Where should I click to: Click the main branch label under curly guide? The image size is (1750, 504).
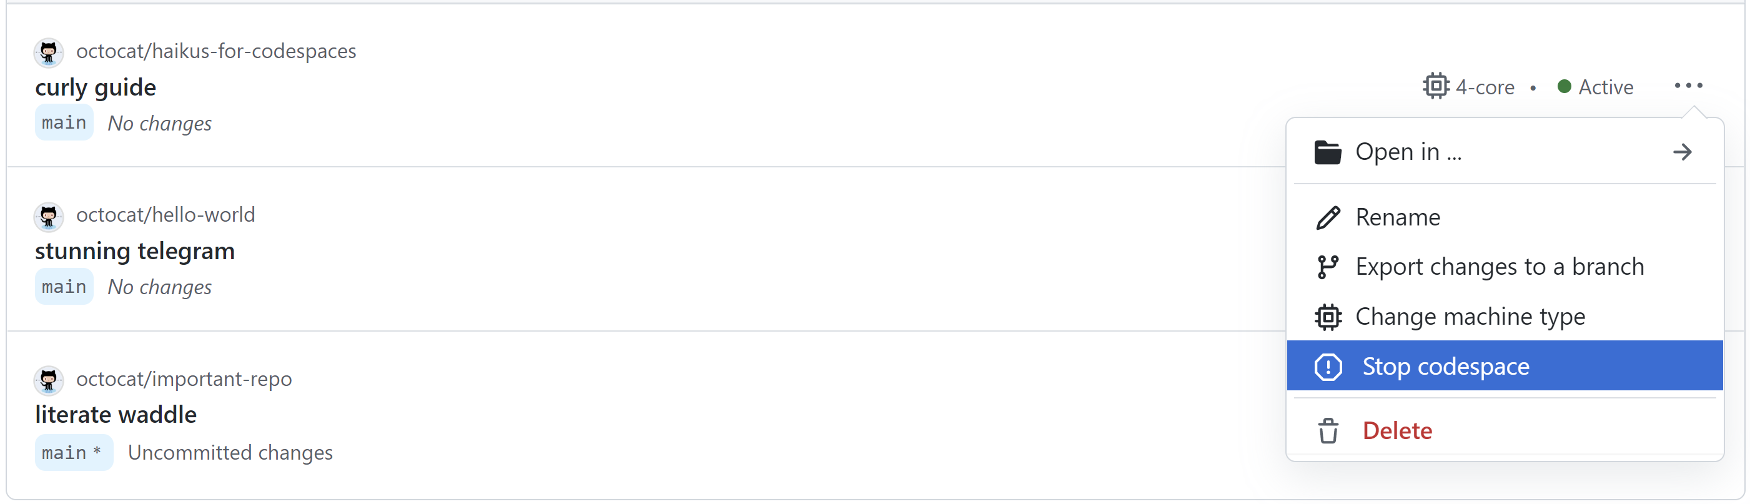pyautogui.click(x=64, y=123)
